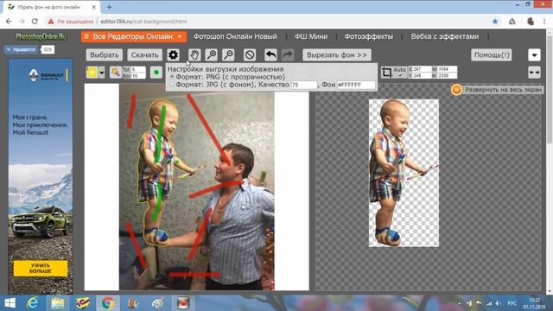Viewport: 553px width, 311px height.
Task: Open Все Редакторы Онлайн dropdown menu
Action: (x=134, y=36)
